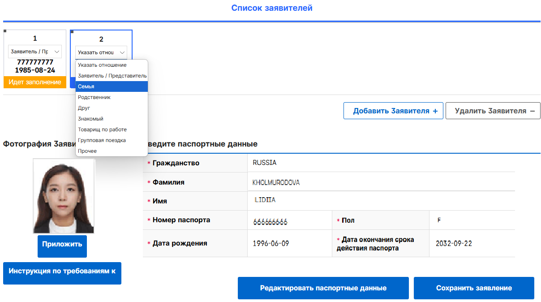Choose 'Указать отношение' placeholder option
The height and width of the screenshot is (302, 541).
[112, 65]
